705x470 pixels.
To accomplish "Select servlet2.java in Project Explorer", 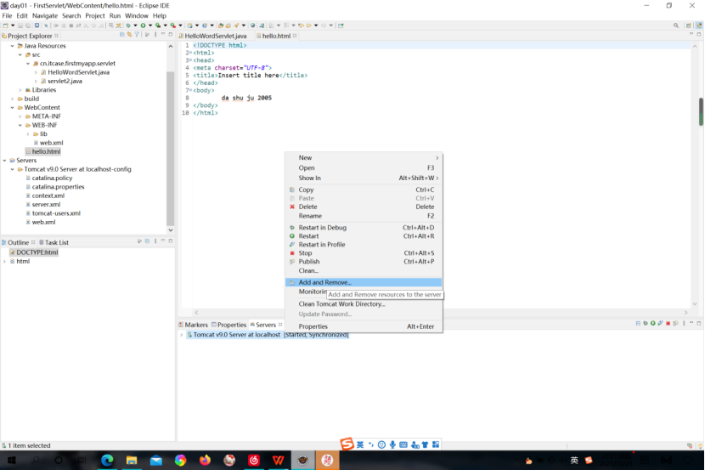I will click(x=65, y=82).
